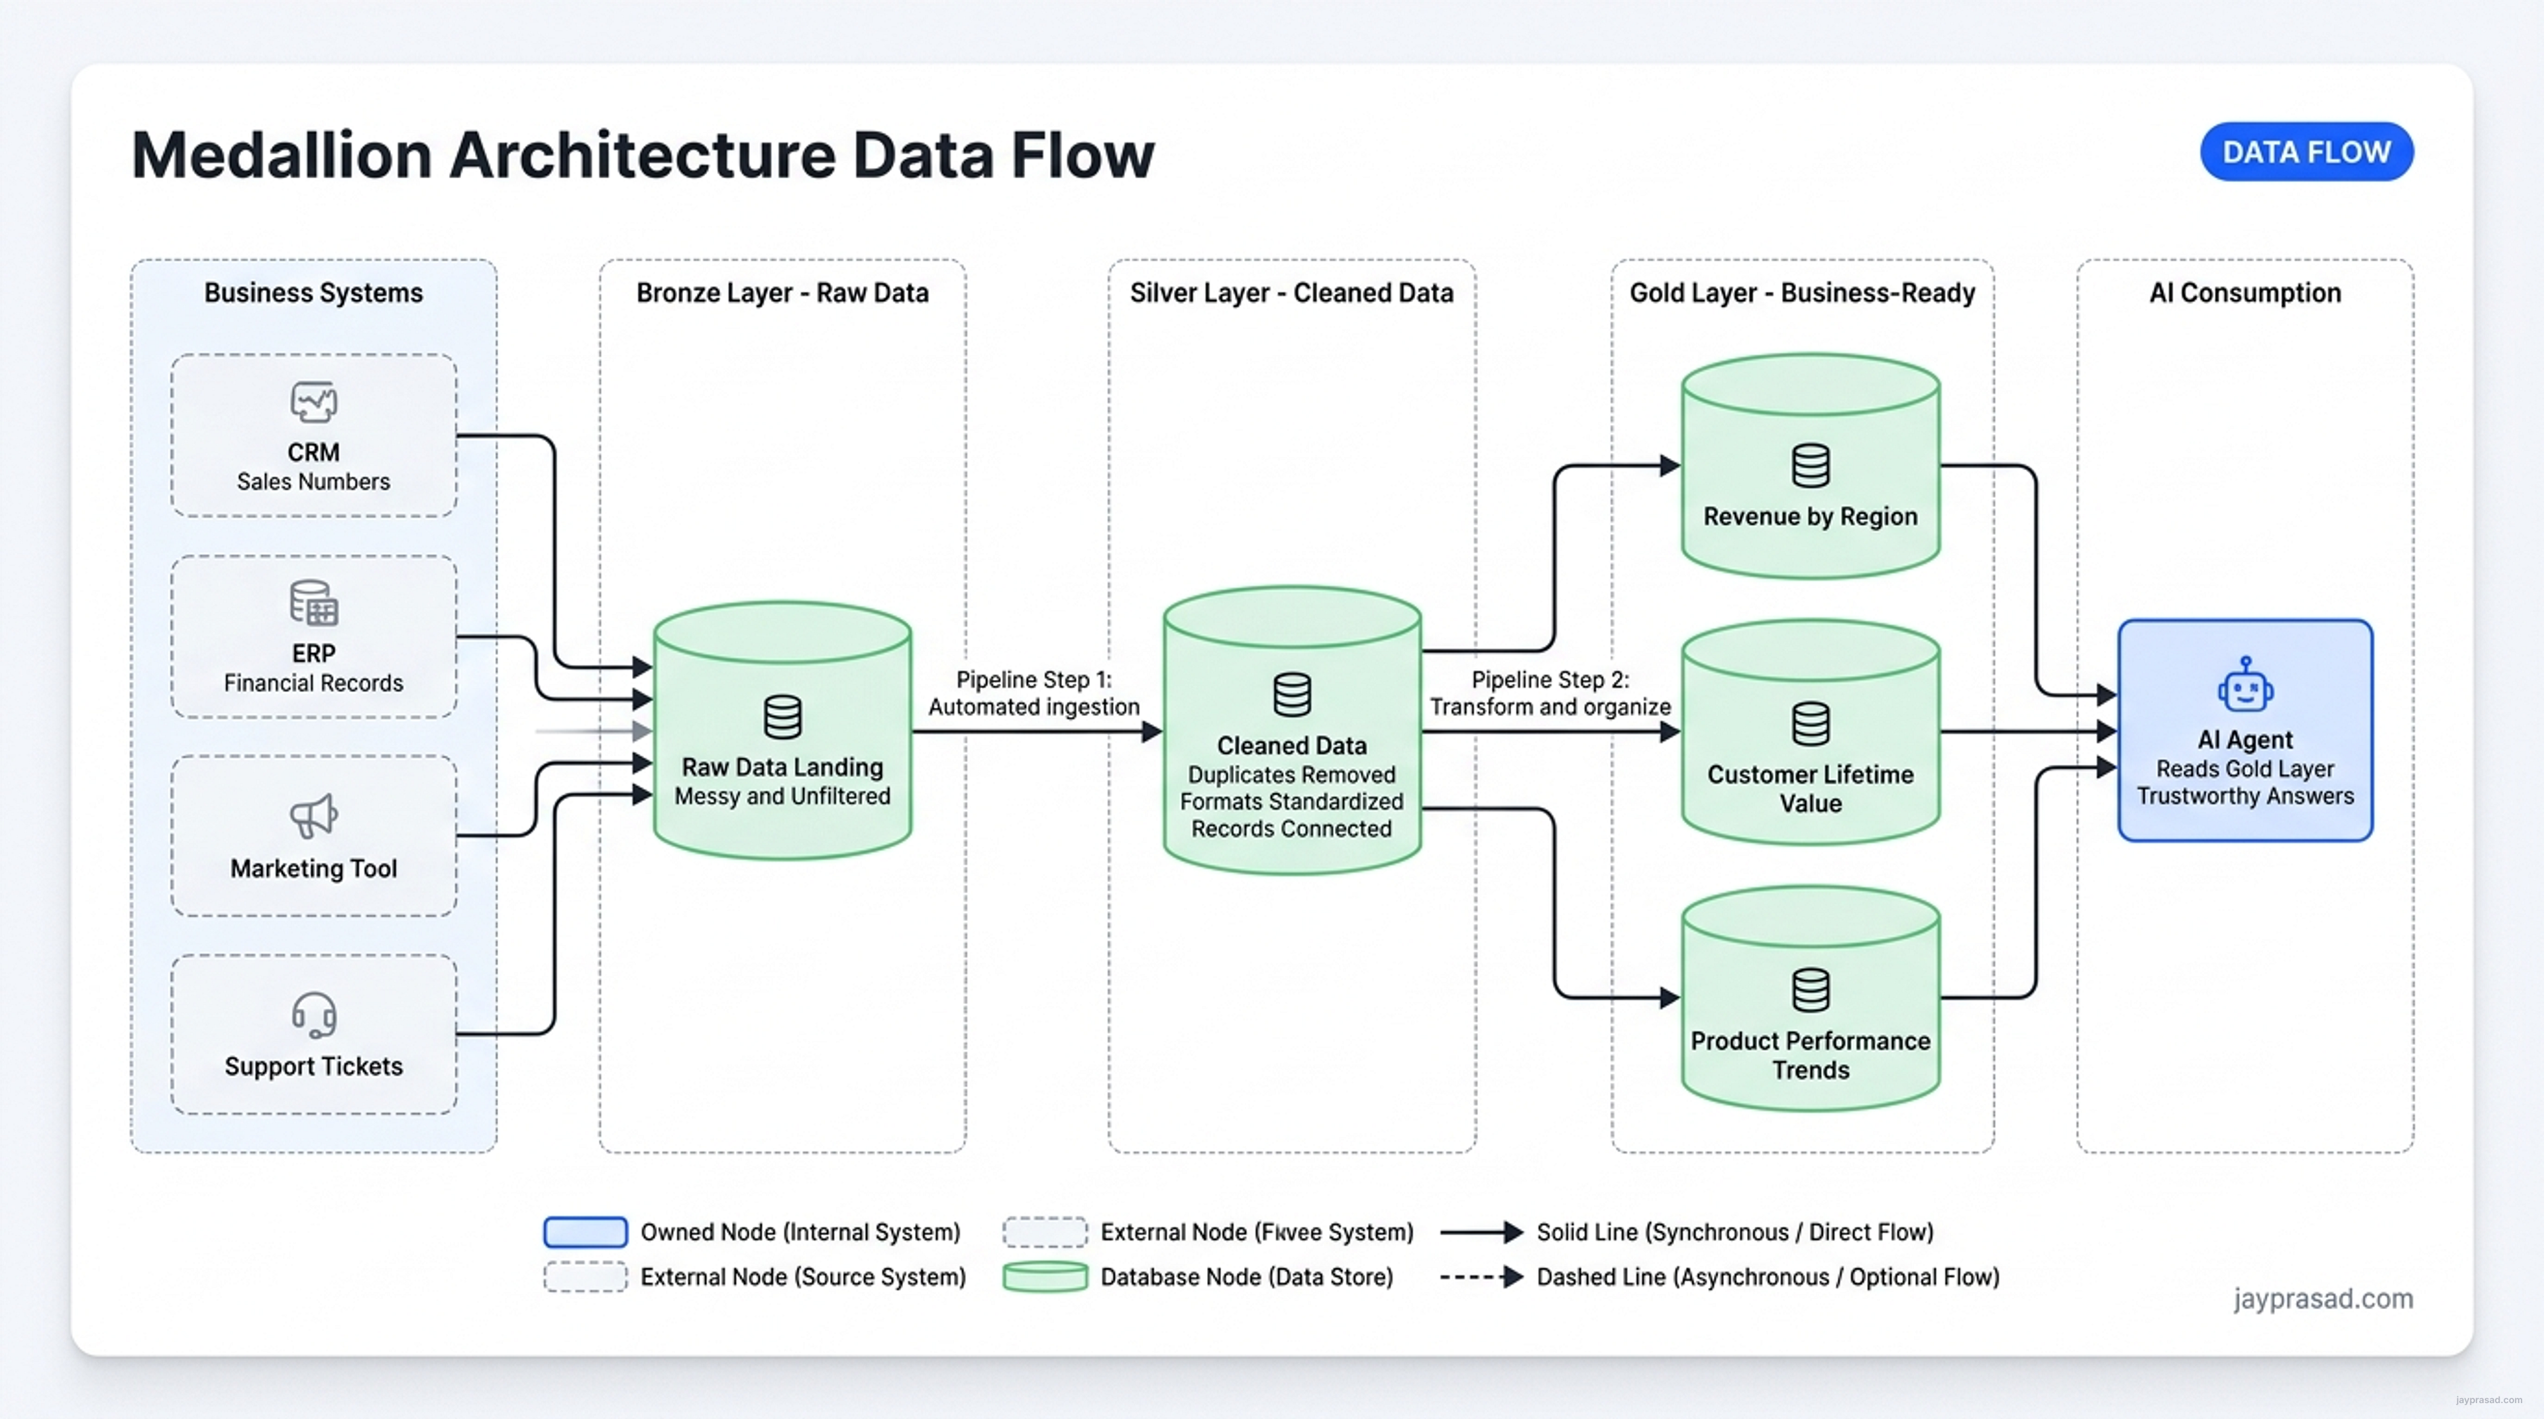Click the Solid Line legend arrow
This screenshot has height=1419, width=2544.
(x=1481, y=1232)
